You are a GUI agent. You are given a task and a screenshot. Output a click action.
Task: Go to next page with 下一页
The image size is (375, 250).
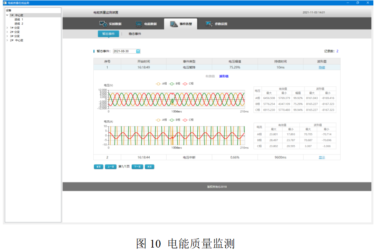[x=137, y=167]
